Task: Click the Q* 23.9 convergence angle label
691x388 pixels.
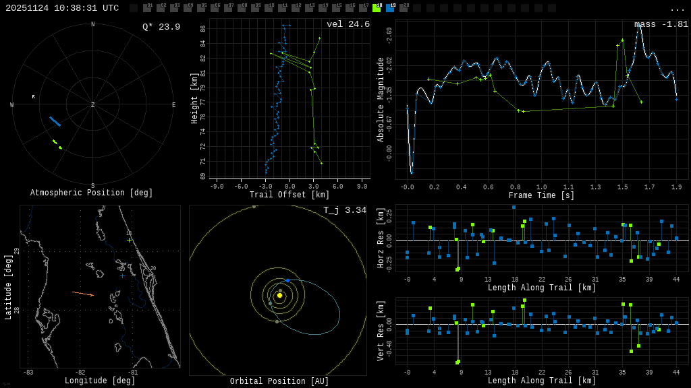Action: (161, 27)
